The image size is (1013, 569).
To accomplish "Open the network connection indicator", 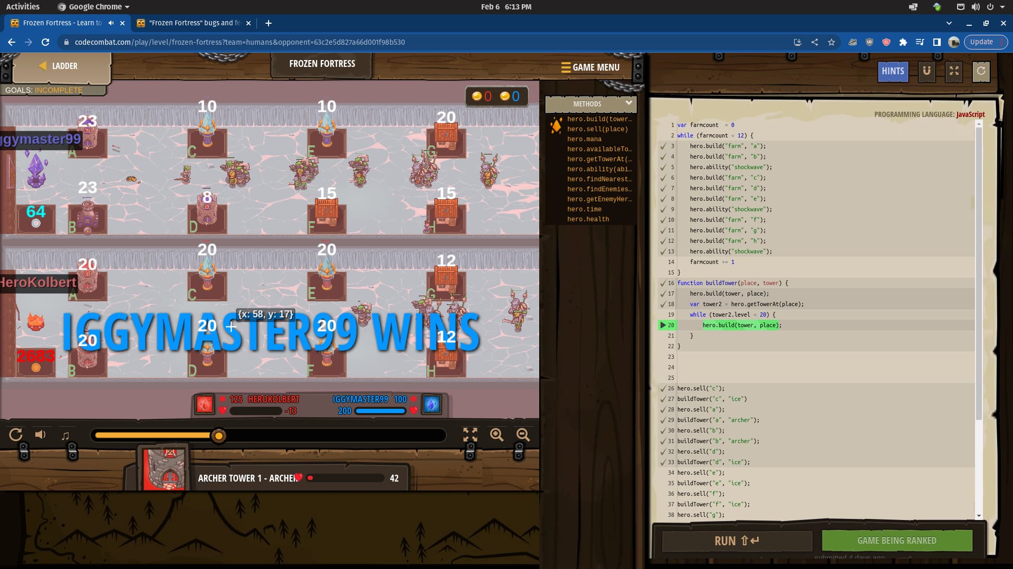I will pos(961,7).
